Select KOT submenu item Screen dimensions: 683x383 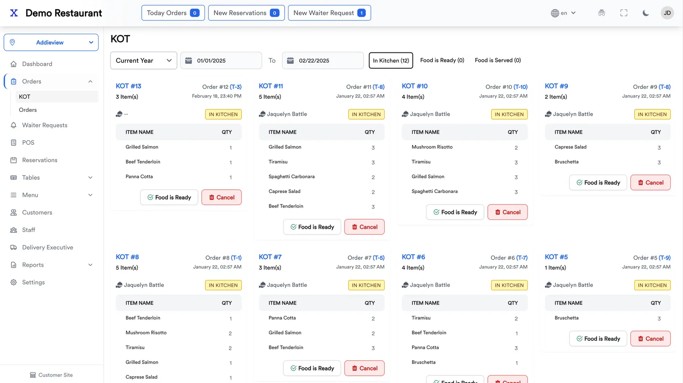tap(57, 96)
